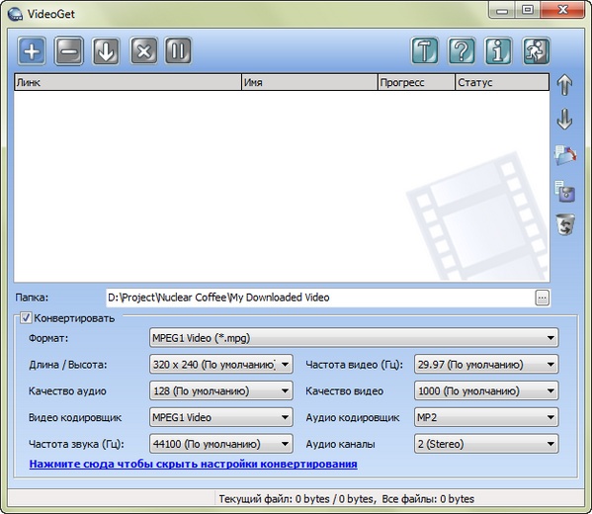The height and width of the screenshot is (514, 592).
Task: Click the Качество аудио label
Action: 67,390
